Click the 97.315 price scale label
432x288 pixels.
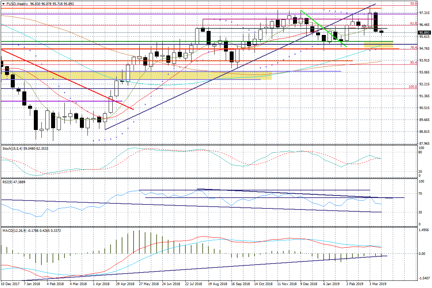click(424, 13)
